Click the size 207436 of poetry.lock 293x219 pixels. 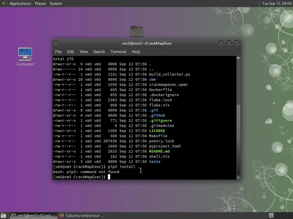click(110, 141)
